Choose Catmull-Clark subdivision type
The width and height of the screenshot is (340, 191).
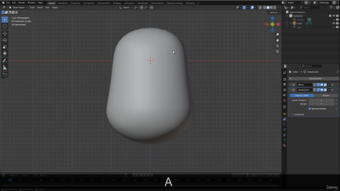[302, 95]
